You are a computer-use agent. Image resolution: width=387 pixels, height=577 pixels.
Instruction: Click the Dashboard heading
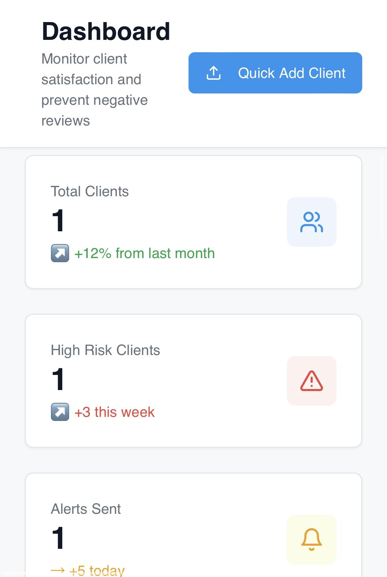click(x=106, y=32)
